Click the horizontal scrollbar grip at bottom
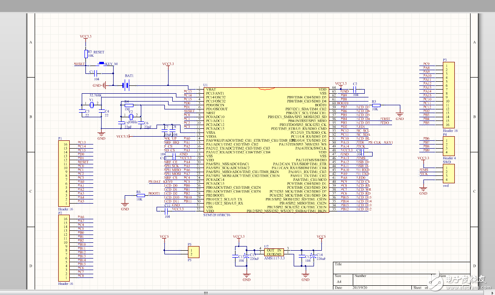This screenshot has width=495, height=295. click(206, 293)
